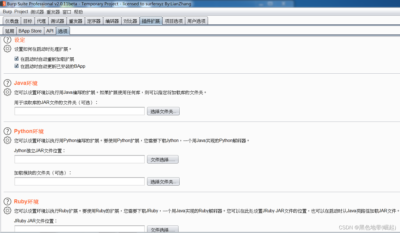The image size is (400, 233).
Task: Click the 设定 section heading
Action: [x=20, y=40]
